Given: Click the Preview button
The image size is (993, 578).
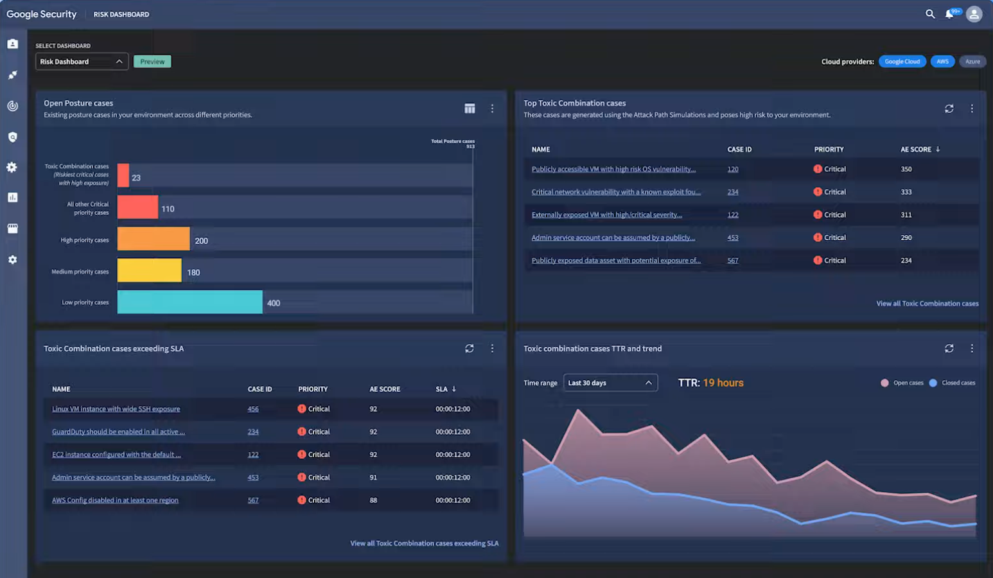Looking at the screenshot, I should (x=152, y=62).
